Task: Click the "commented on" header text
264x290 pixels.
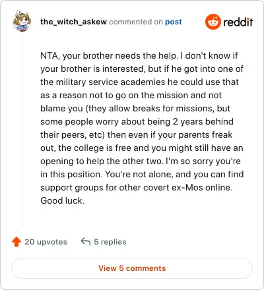Action: pyautogui.click(x=136, y=22)
